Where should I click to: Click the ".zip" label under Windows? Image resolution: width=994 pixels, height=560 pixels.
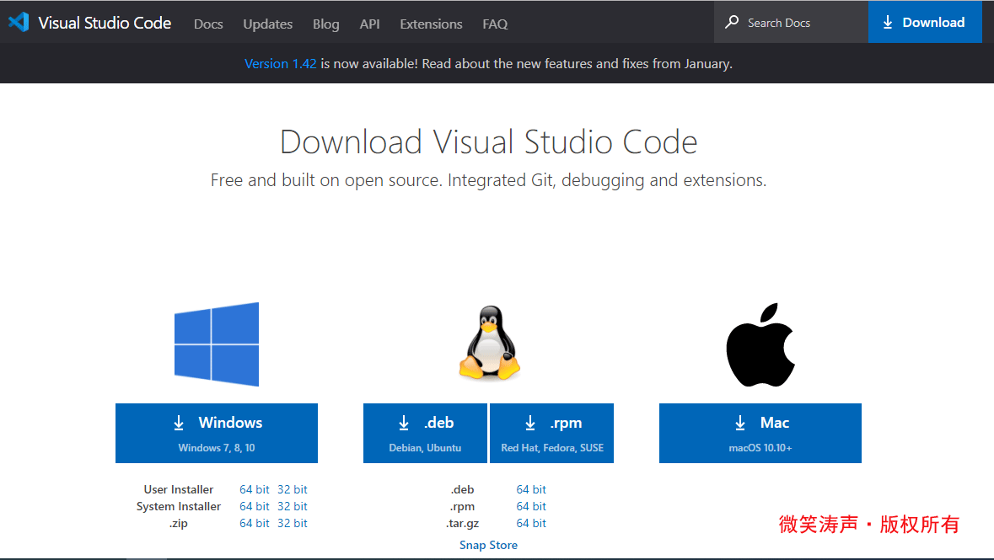(179, 524)
